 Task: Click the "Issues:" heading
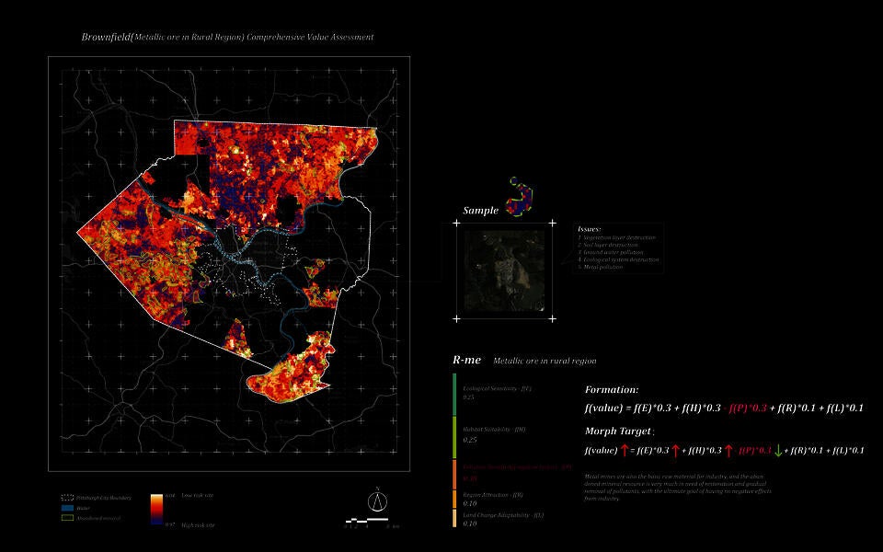589,229
